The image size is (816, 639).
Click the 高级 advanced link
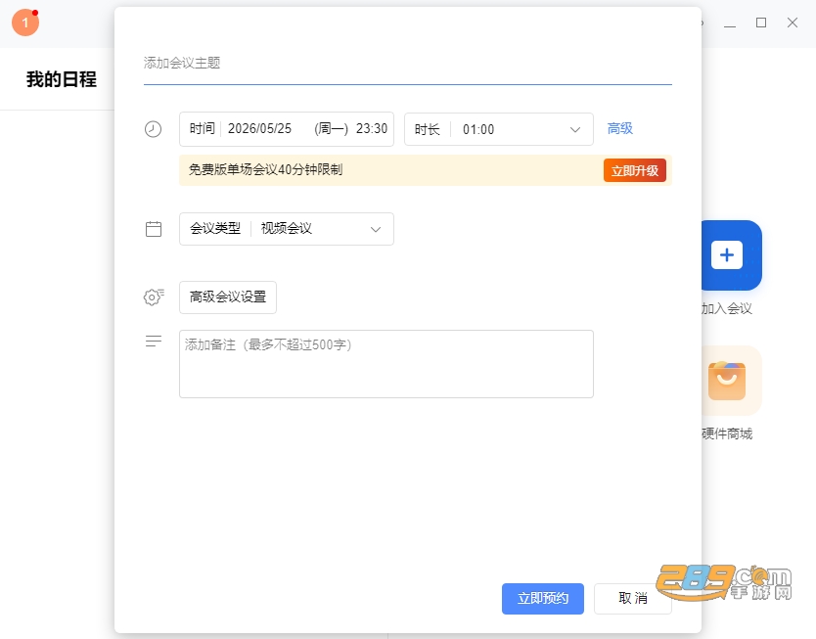tap(619, 128)
